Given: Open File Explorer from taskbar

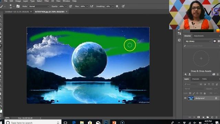Looking at the screenshot, I should click(82, 122).
